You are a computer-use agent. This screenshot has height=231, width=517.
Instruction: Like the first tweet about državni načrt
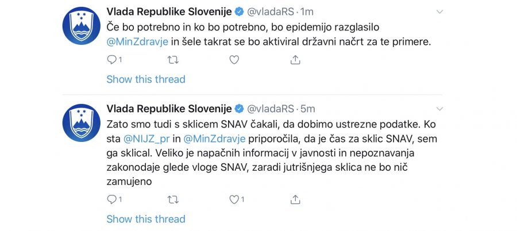tap(234, 59)
